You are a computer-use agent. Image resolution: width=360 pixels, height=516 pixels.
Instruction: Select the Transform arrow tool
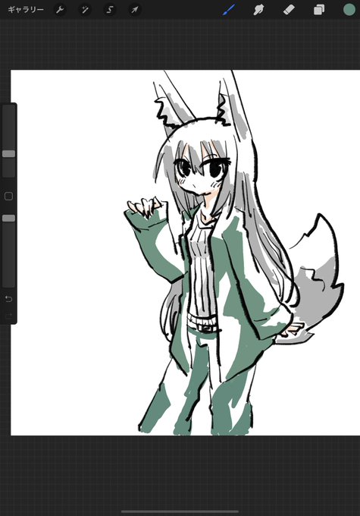tap(134, 10)
